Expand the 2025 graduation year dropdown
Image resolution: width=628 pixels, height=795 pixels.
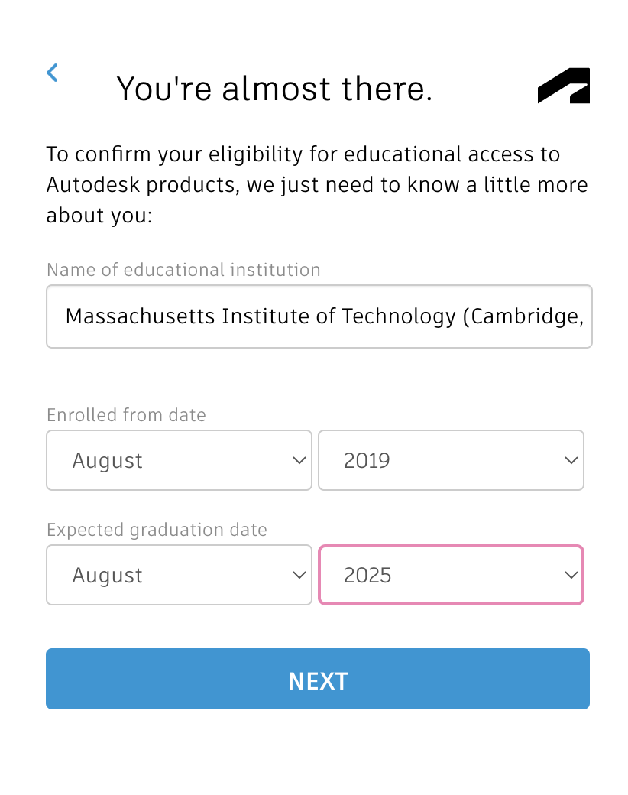pos(451,575)
